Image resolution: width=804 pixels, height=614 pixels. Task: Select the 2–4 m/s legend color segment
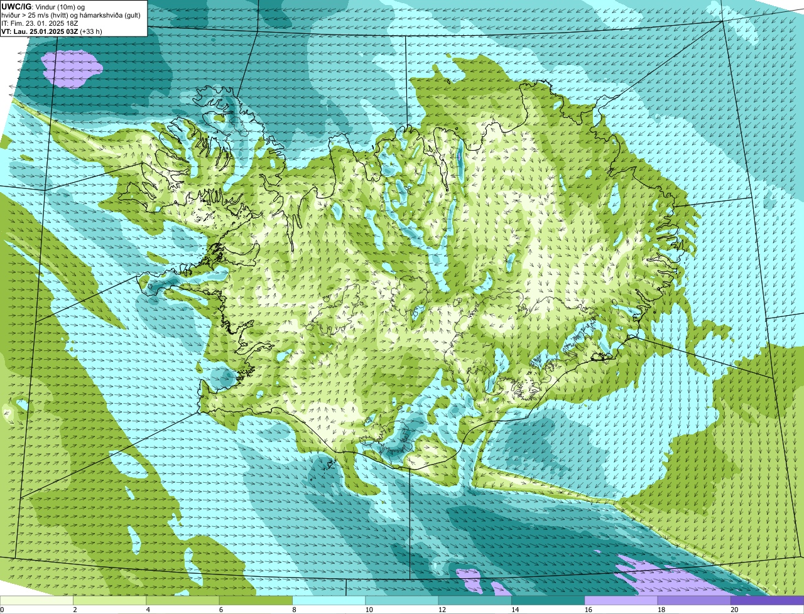[109, 600]
